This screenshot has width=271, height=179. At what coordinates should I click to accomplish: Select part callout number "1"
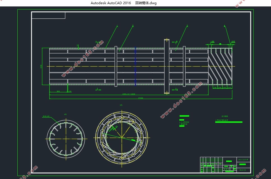tap(117, 26)
